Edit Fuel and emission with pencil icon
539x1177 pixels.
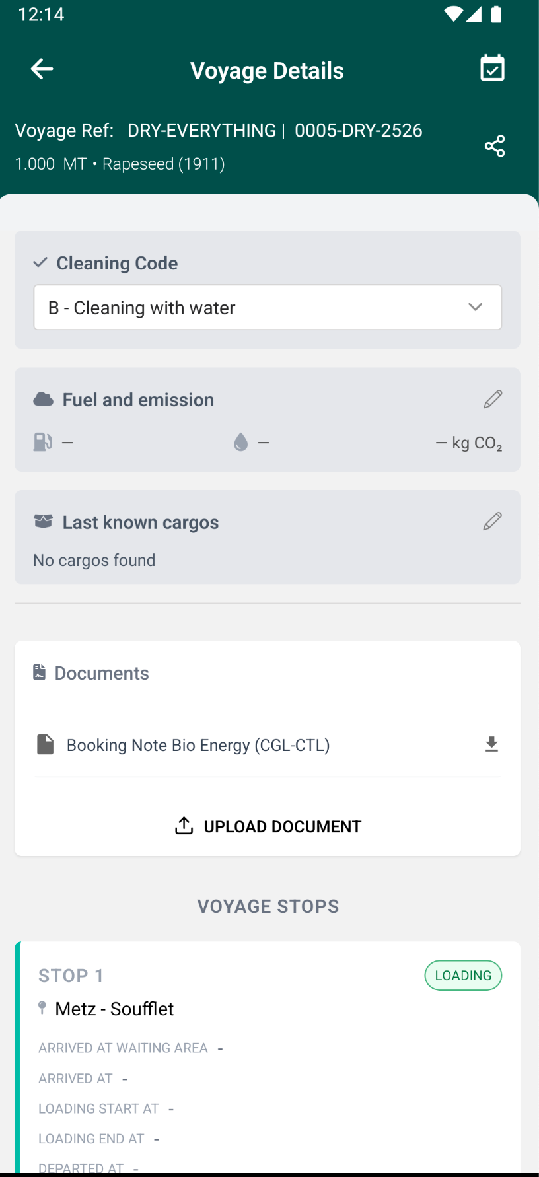click(x=493, y=399)
